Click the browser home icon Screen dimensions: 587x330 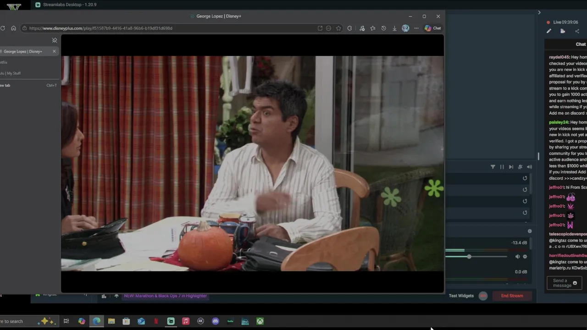[13, 28]
